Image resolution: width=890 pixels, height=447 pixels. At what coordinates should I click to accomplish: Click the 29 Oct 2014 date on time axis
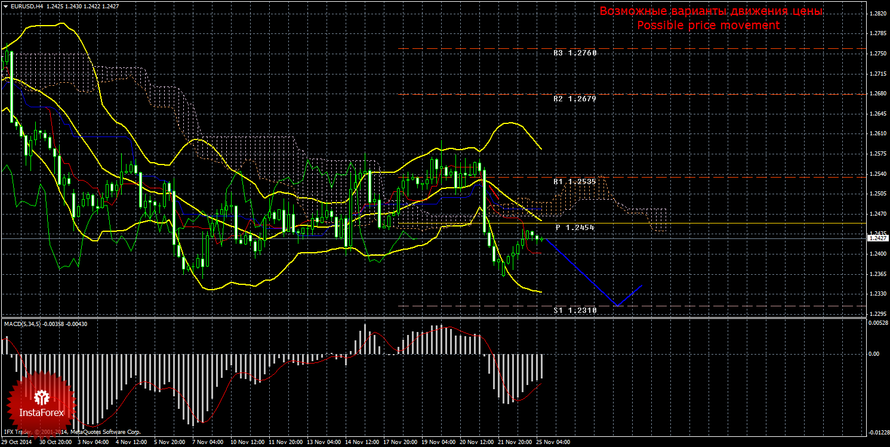[18, 443]
